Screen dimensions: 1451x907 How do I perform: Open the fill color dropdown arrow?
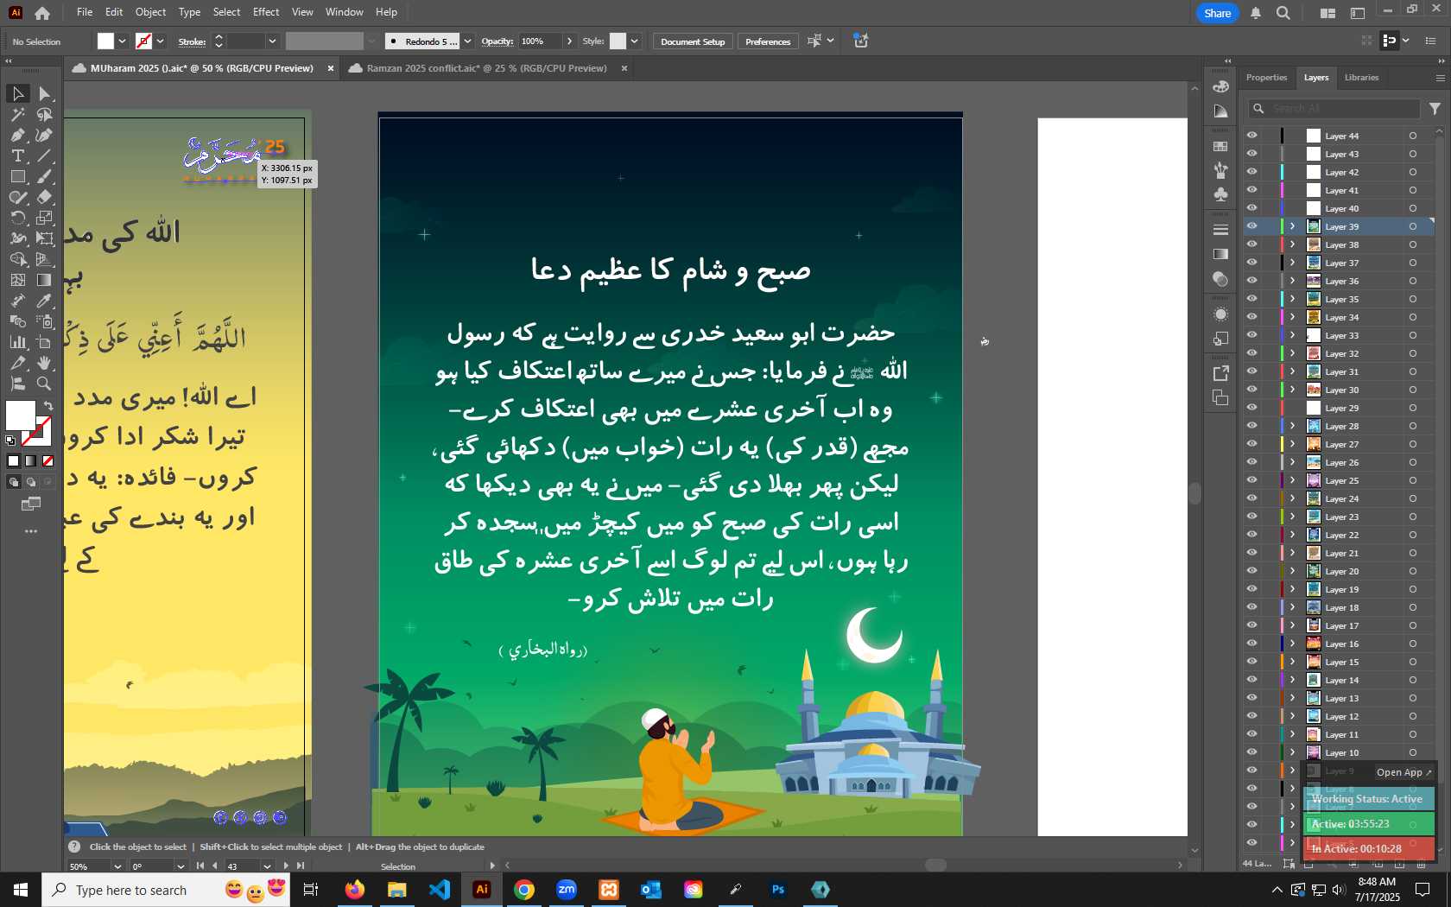pos(123,41)
